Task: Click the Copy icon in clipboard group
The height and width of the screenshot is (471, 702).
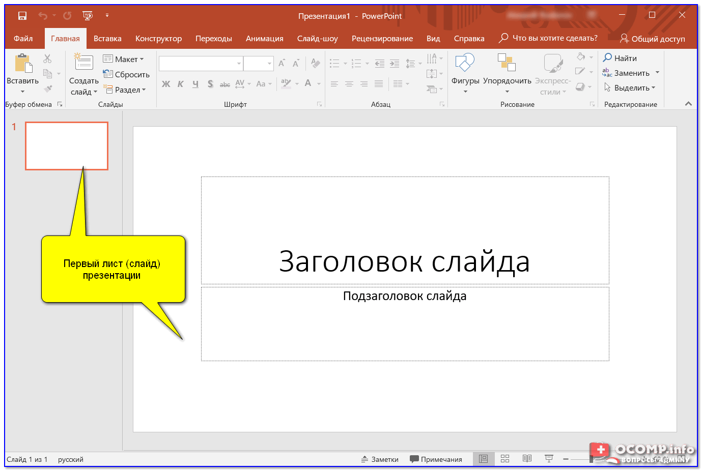Action: 47,74
